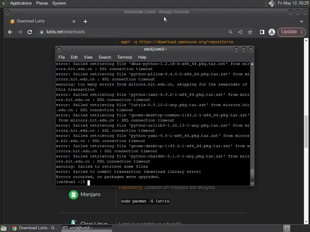Click Chrome window menu button in title bar

click(7, 12)
